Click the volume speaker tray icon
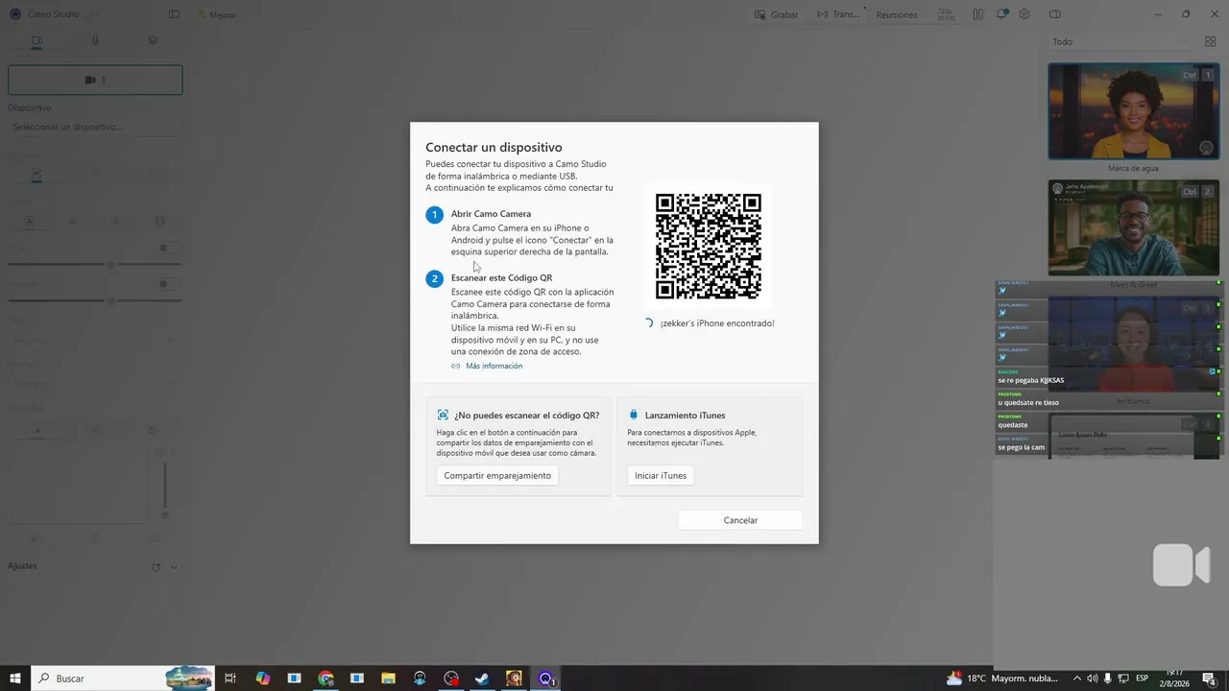 tap(1093, 679)
